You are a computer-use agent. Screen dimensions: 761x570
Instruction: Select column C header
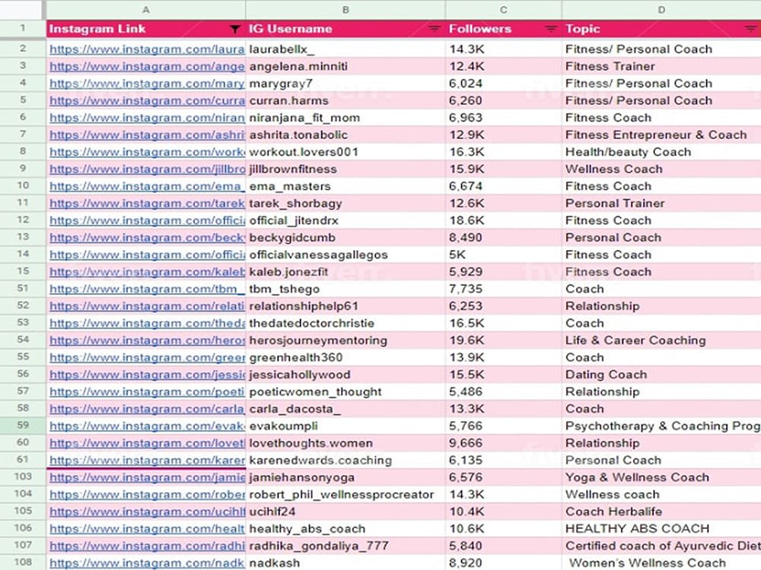[504, 10]
